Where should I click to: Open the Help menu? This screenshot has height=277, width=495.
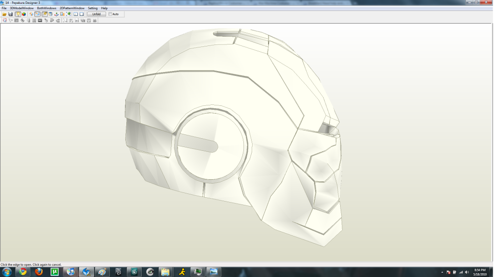click(104, 8)
